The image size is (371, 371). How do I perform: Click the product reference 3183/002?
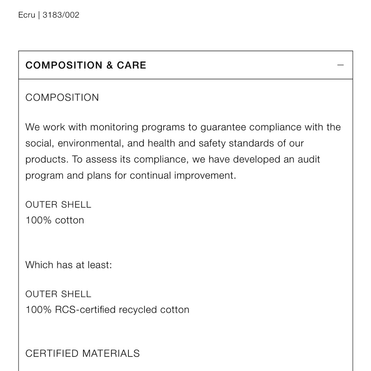(61, 15)
